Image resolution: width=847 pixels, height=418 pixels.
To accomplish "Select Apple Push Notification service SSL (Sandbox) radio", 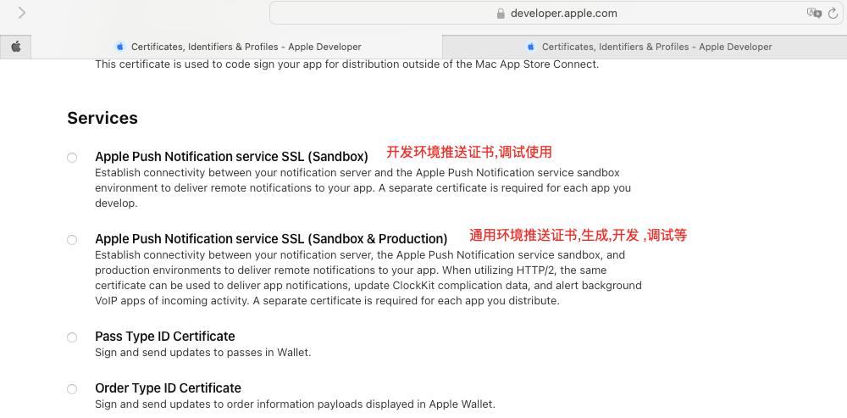I will [72, 158].
